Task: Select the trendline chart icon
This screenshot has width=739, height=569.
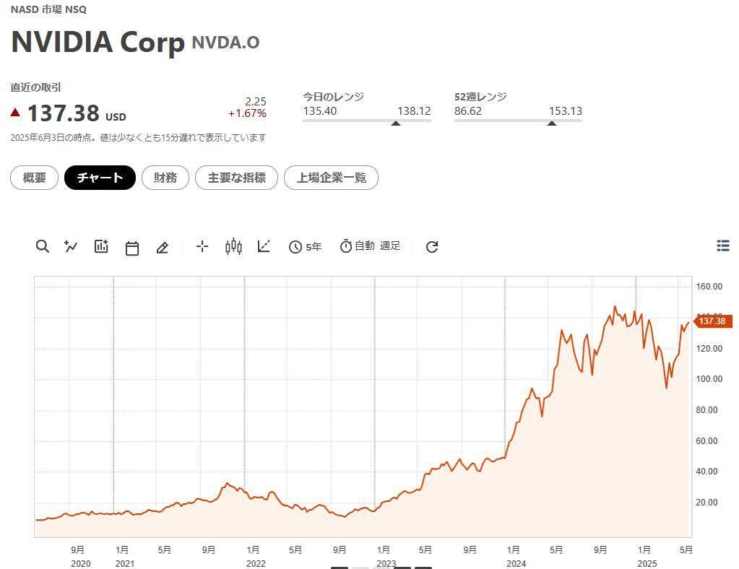Action: point(264,246)
